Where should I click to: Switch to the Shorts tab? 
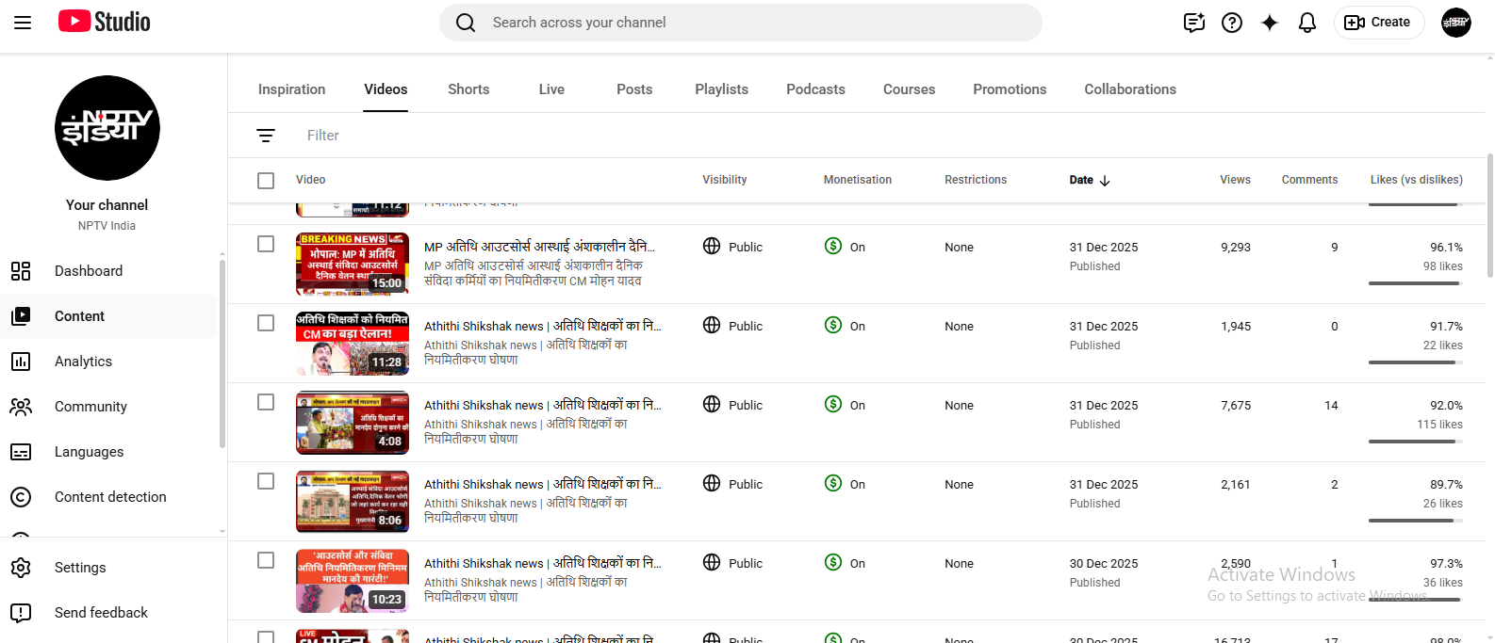pyautogui.click(x=468, y=89)
